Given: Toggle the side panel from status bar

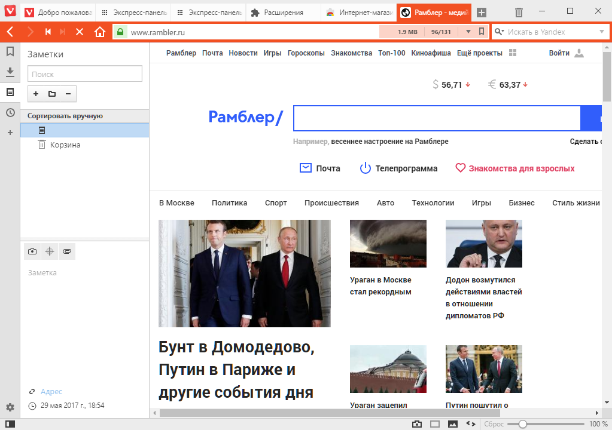Looking at the screenshot, I should (x=10, y=424).
